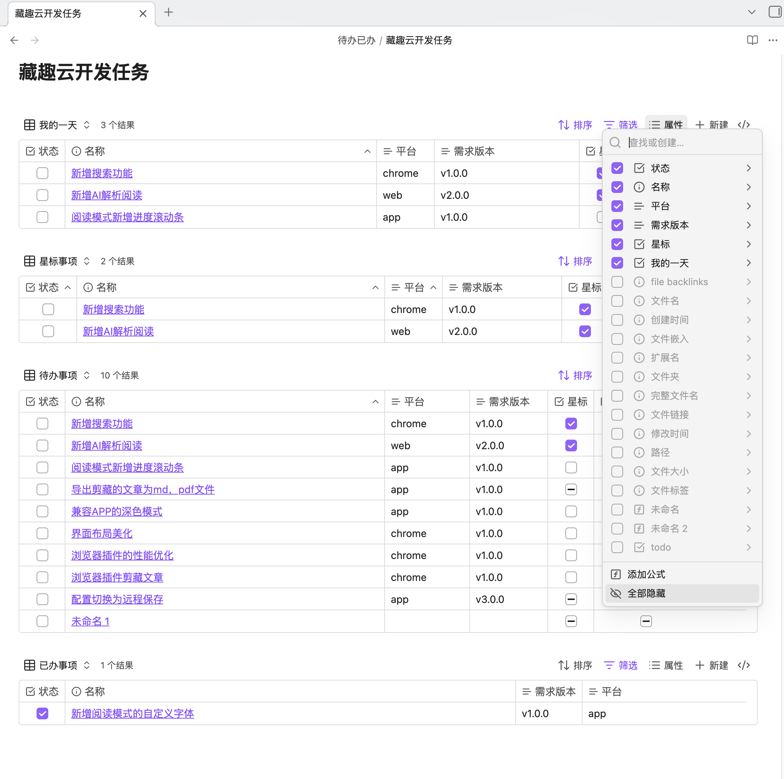Viewport: 784px width, 779px height.
Task: Open the more options ellipsis menu top right
Action: click(773, 40)
